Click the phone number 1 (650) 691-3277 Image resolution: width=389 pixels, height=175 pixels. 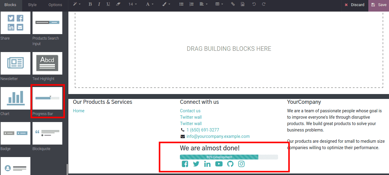(203, 130)
